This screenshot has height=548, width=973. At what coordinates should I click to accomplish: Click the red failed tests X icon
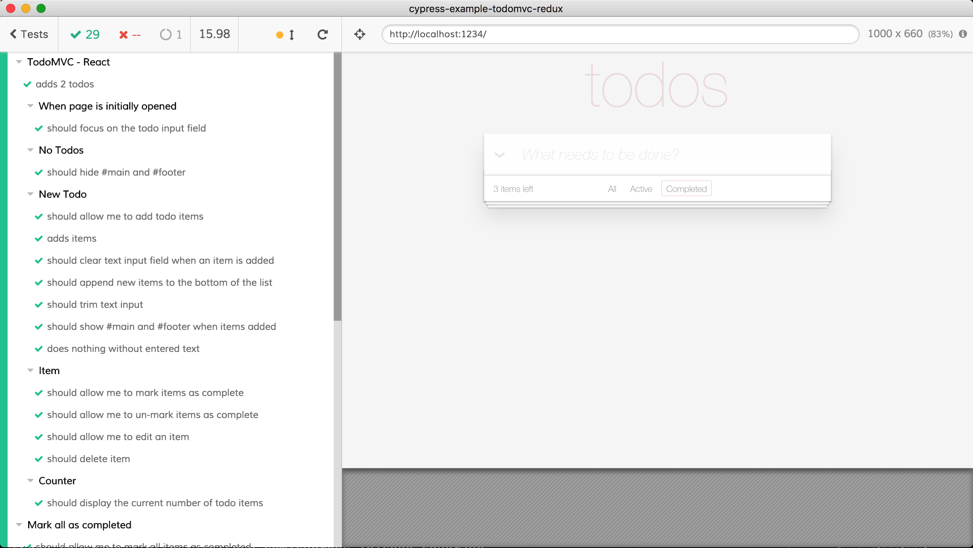123,34
